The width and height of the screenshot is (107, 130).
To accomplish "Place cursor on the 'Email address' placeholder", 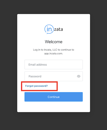I will 38,65.
